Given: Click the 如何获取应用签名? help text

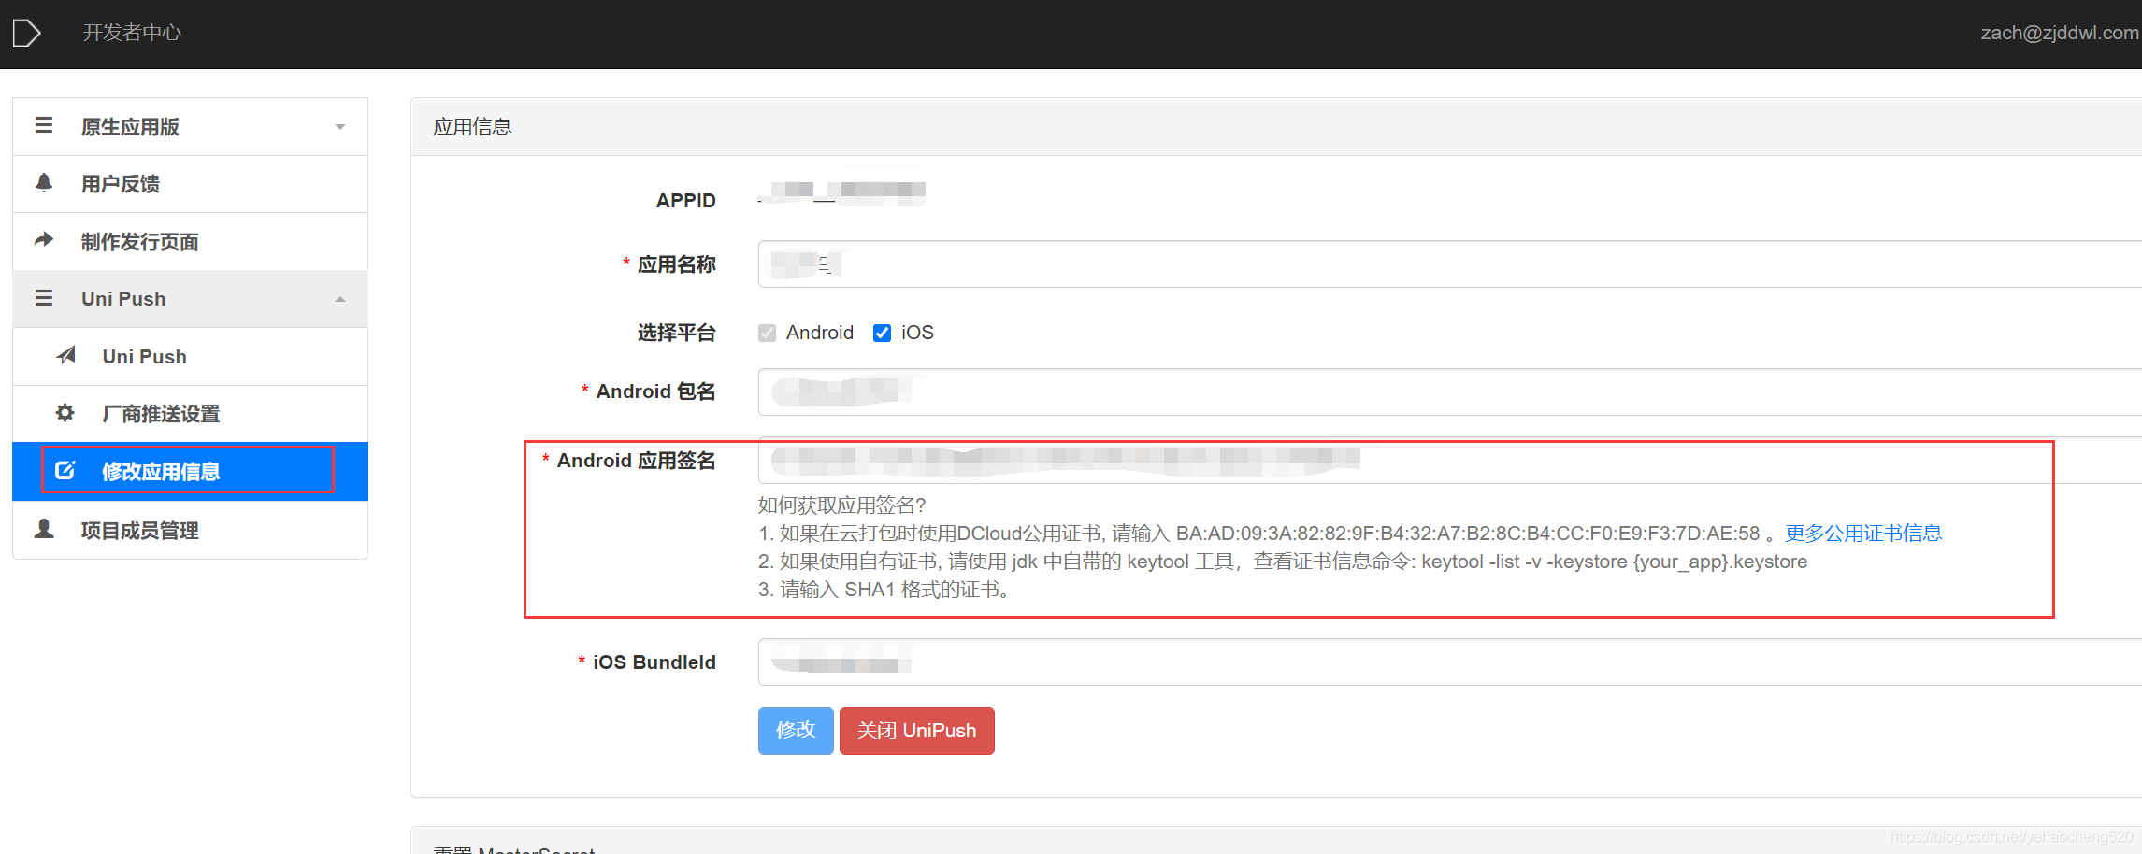Looking at the screenshot, I should [841, 505].
